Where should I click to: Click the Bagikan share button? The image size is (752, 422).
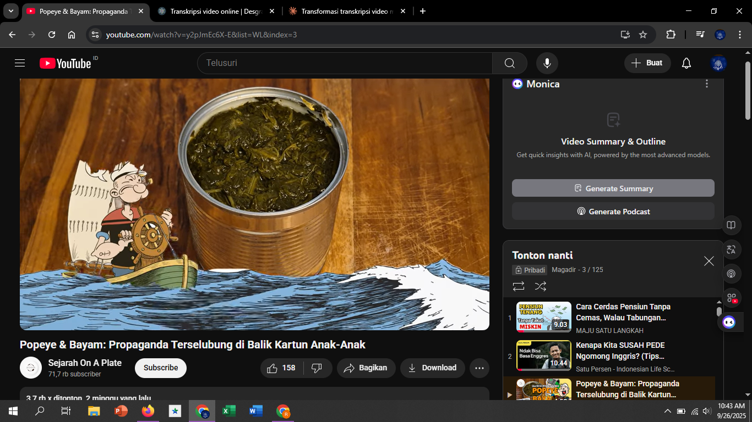[x=366, y=368]
